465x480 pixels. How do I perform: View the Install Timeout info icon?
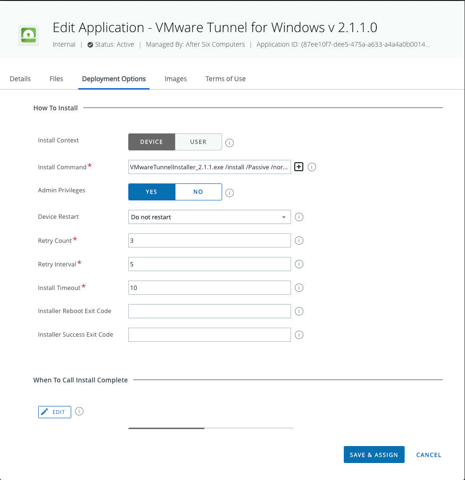point(299,288)
